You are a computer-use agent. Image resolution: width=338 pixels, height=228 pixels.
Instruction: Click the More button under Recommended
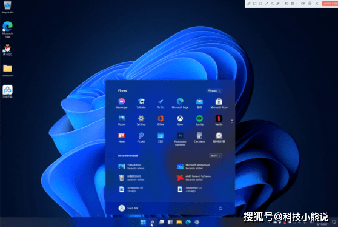(x=216, y=156)
